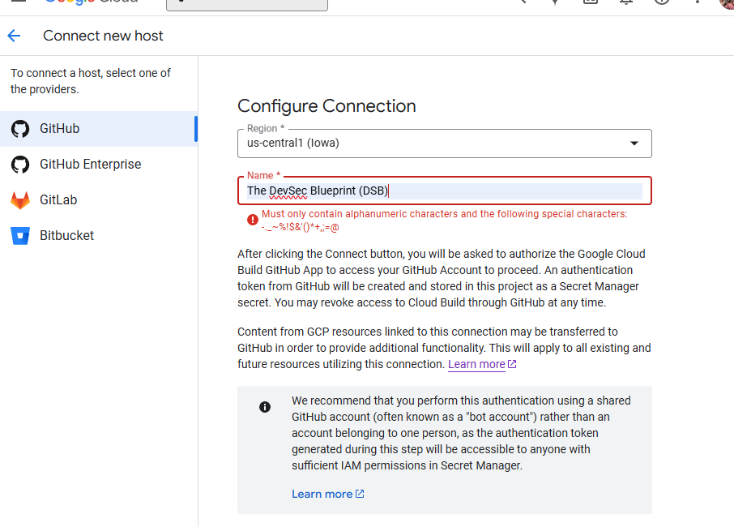734x527 pixels.
Task: Click the octocat icon beside GitHub Enterprise
Action: click(20, 165)
